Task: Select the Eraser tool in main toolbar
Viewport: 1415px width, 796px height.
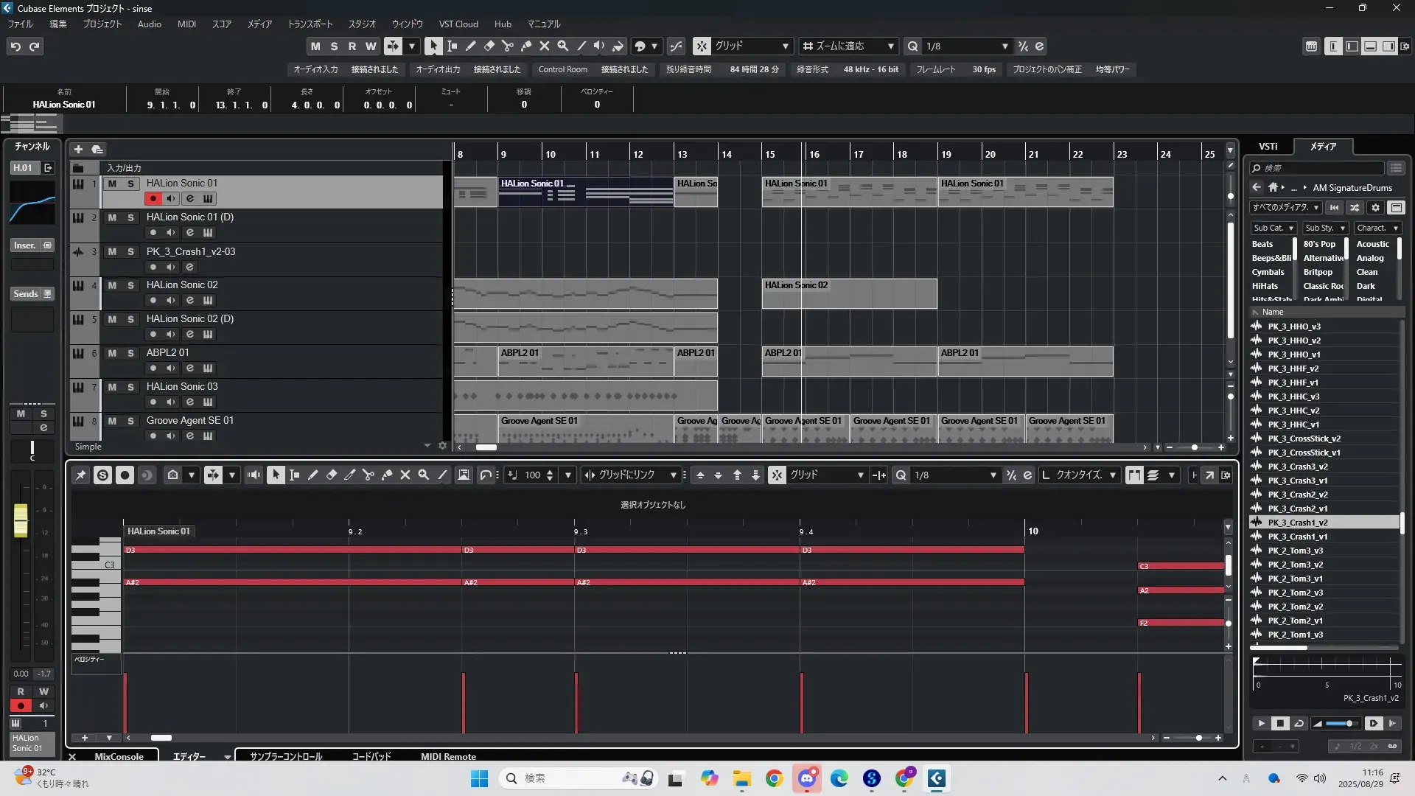Action: tap(489, 46)
